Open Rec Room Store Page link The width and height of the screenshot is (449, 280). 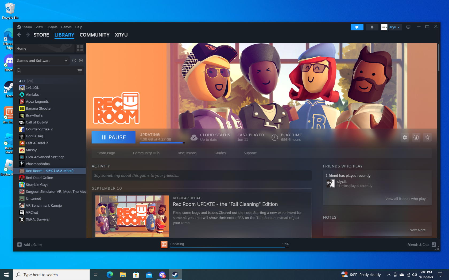click(106, 153)
